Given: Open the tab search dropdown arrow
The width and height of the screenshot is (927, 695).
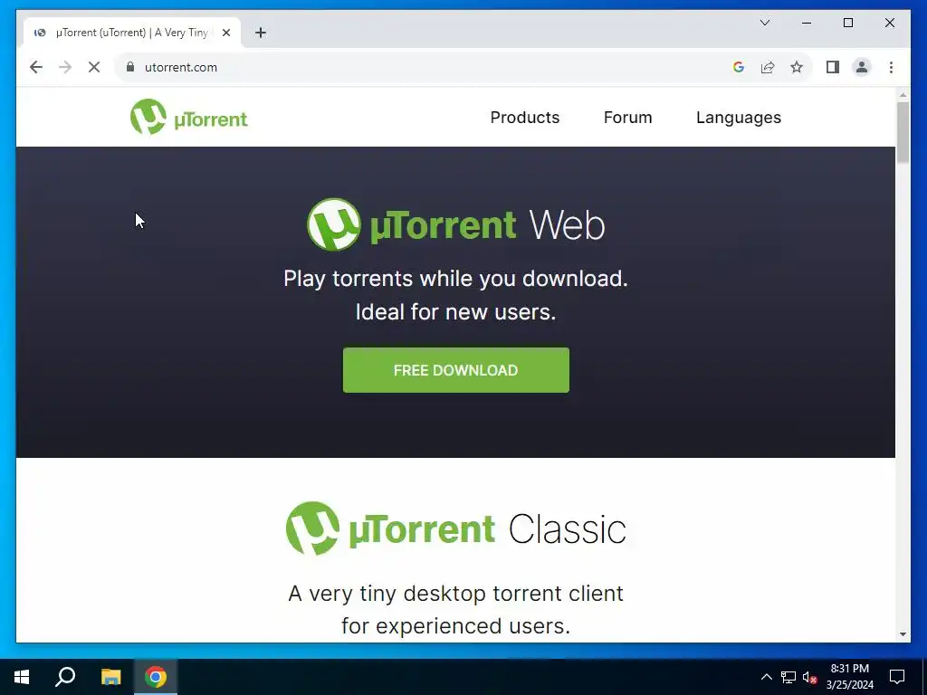Looking at the screenshot, I should (764, 23).
